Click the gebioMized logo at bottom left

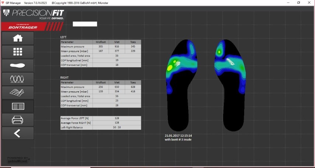pos(18,160)
